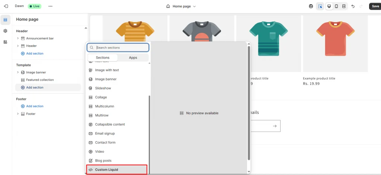Open the App embeds sidebar icon
Image resolution: width=381 pixels, height=175 pixels.
(x=5, y=42)
